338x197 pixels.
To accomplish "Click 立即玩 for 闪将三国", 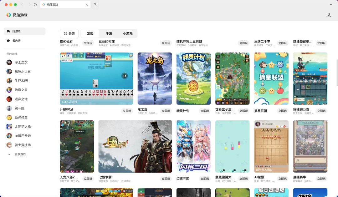I will [204, 179].
